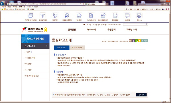Open the address bar search dropdown arrow
Image resolution: width=171 pixels, height=103 pixels.
point(82,4)
